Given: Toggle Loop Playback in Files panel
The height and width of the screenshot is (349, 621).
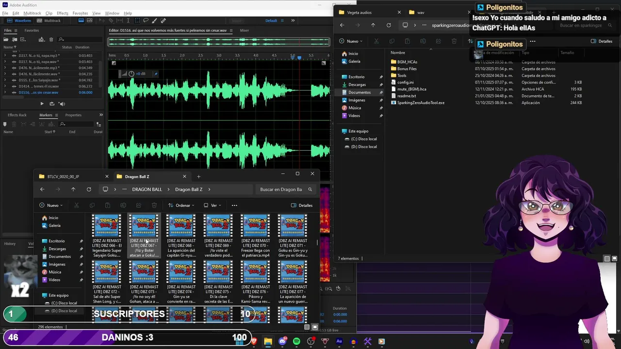Looking at the screenshot, I should click(x=51, y=103).
